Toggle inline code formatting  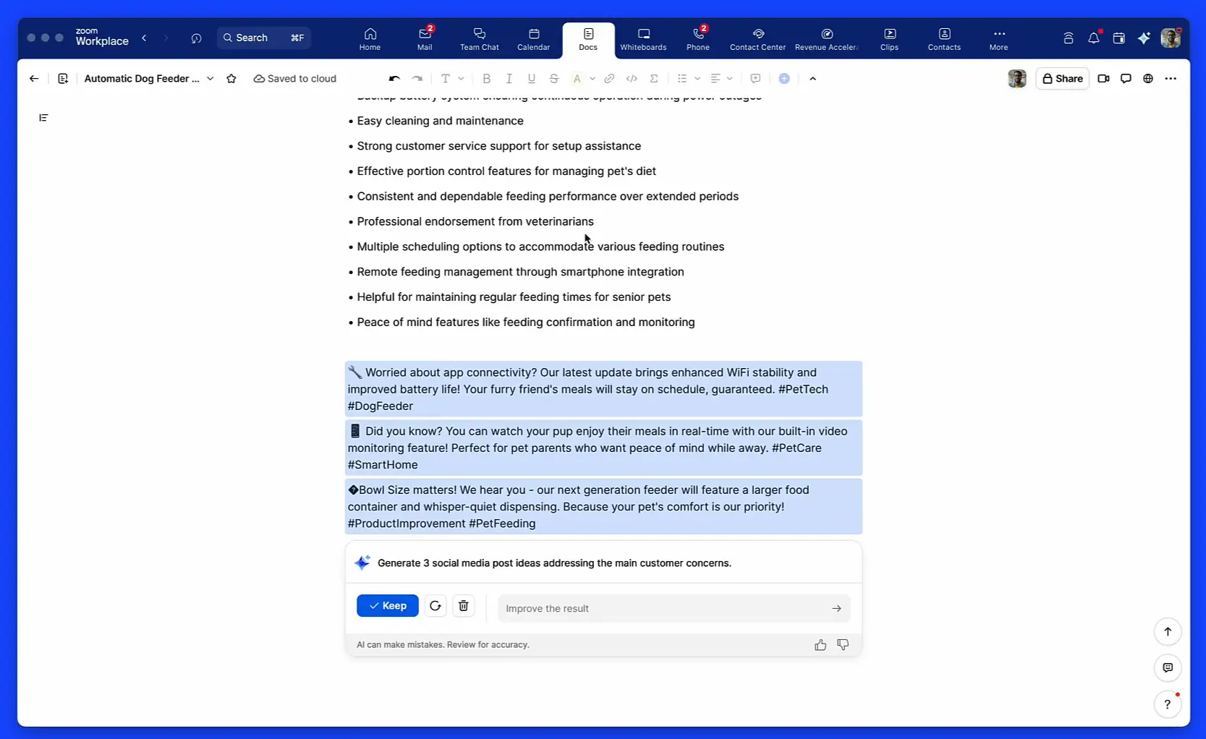(x=632, y=79)
